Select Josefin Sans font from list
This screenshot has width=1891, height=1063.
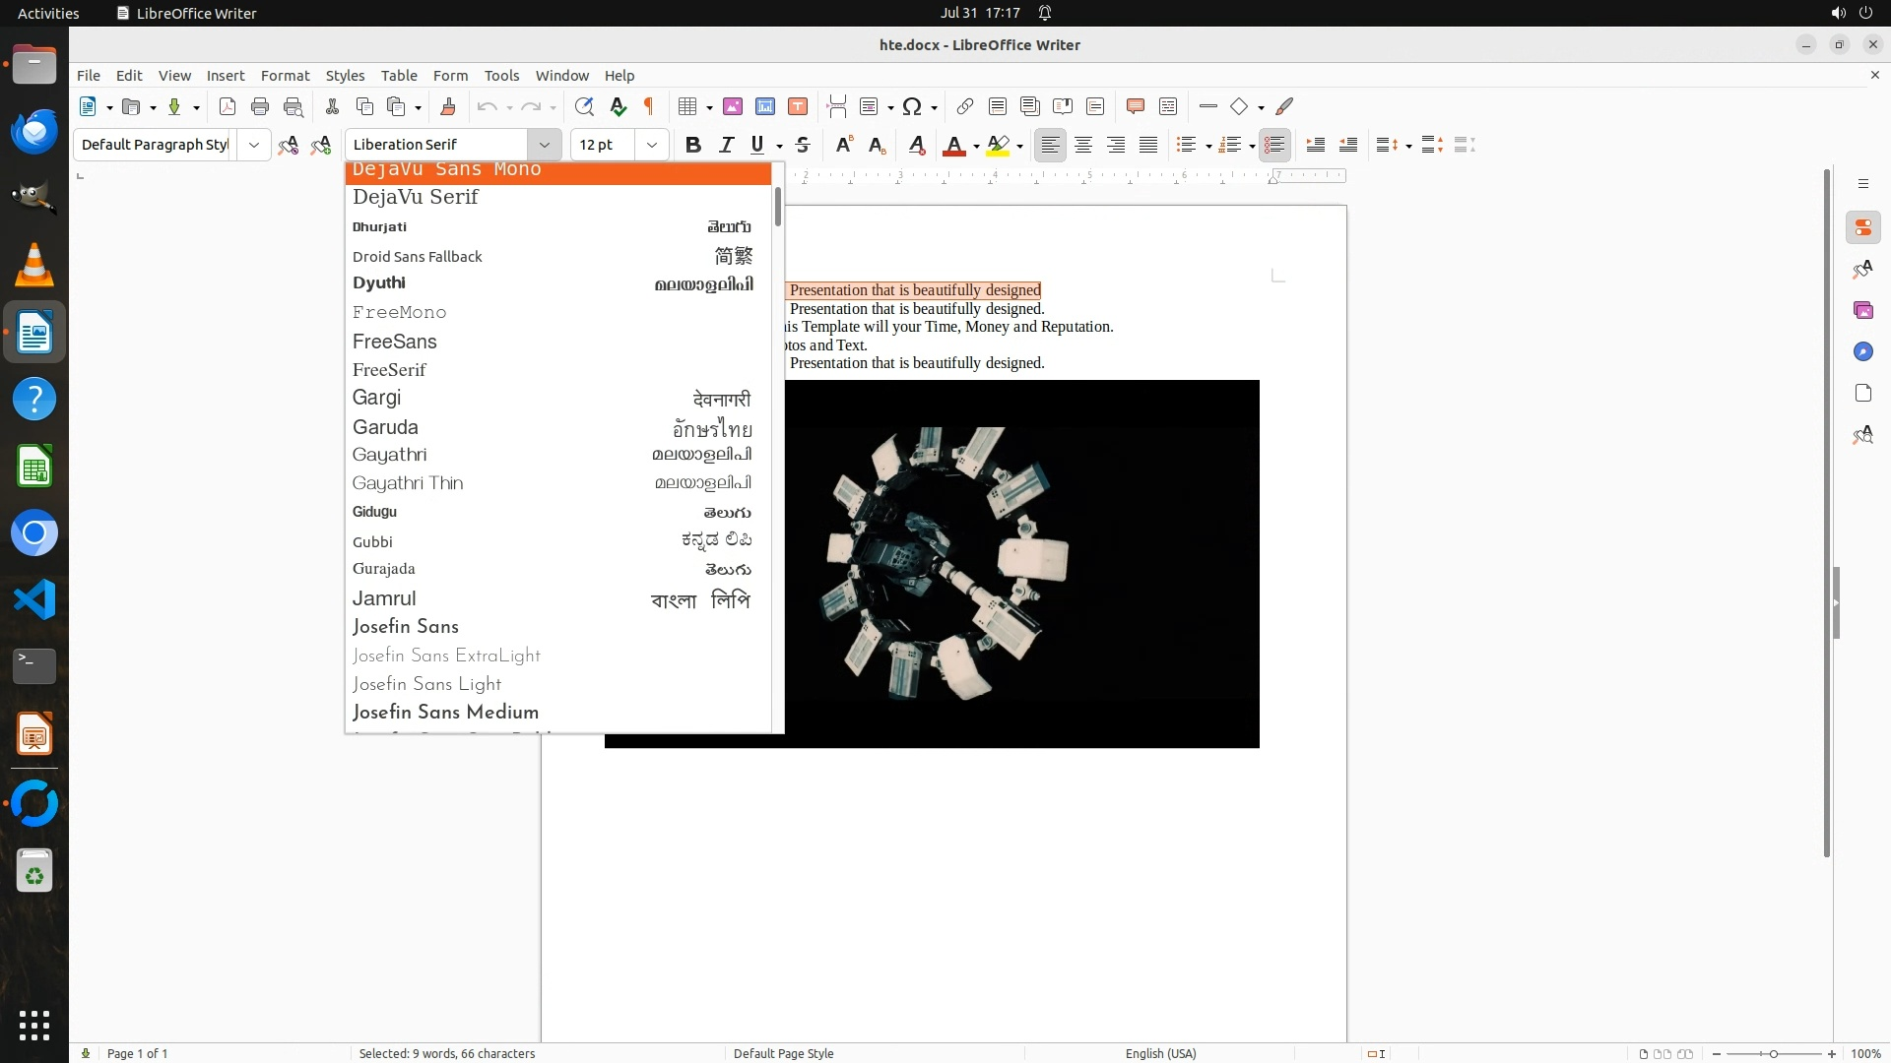(406, 627)
